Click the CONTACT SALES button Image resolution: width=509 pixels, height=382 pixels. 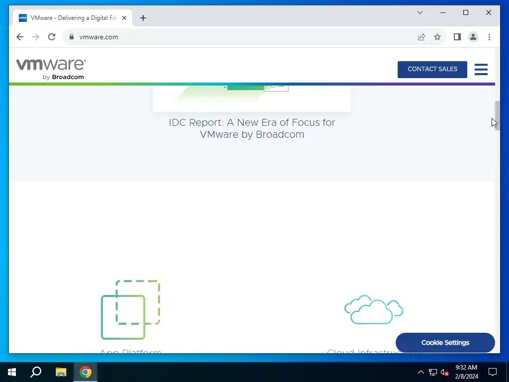432,69
